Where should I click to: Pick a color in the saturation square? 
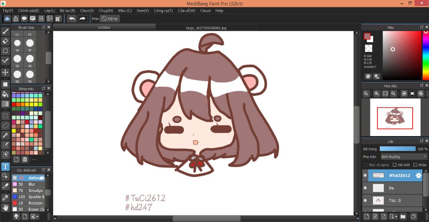pyautogui.click(x=402, y=55)
